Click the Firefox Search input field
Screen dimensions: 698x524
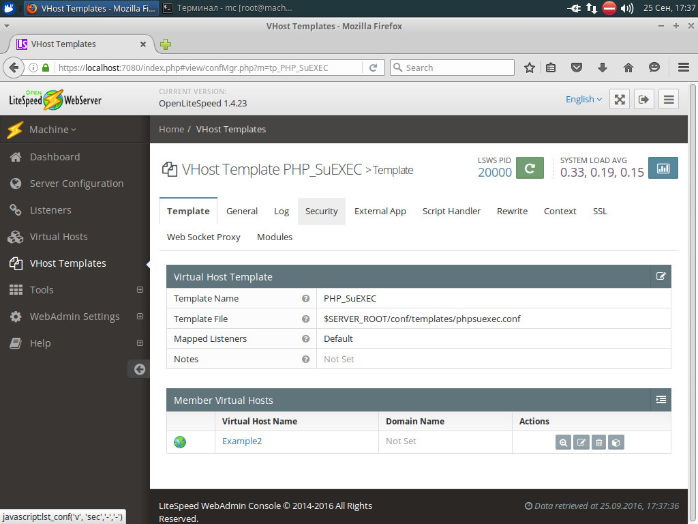[x=453, y=68]
